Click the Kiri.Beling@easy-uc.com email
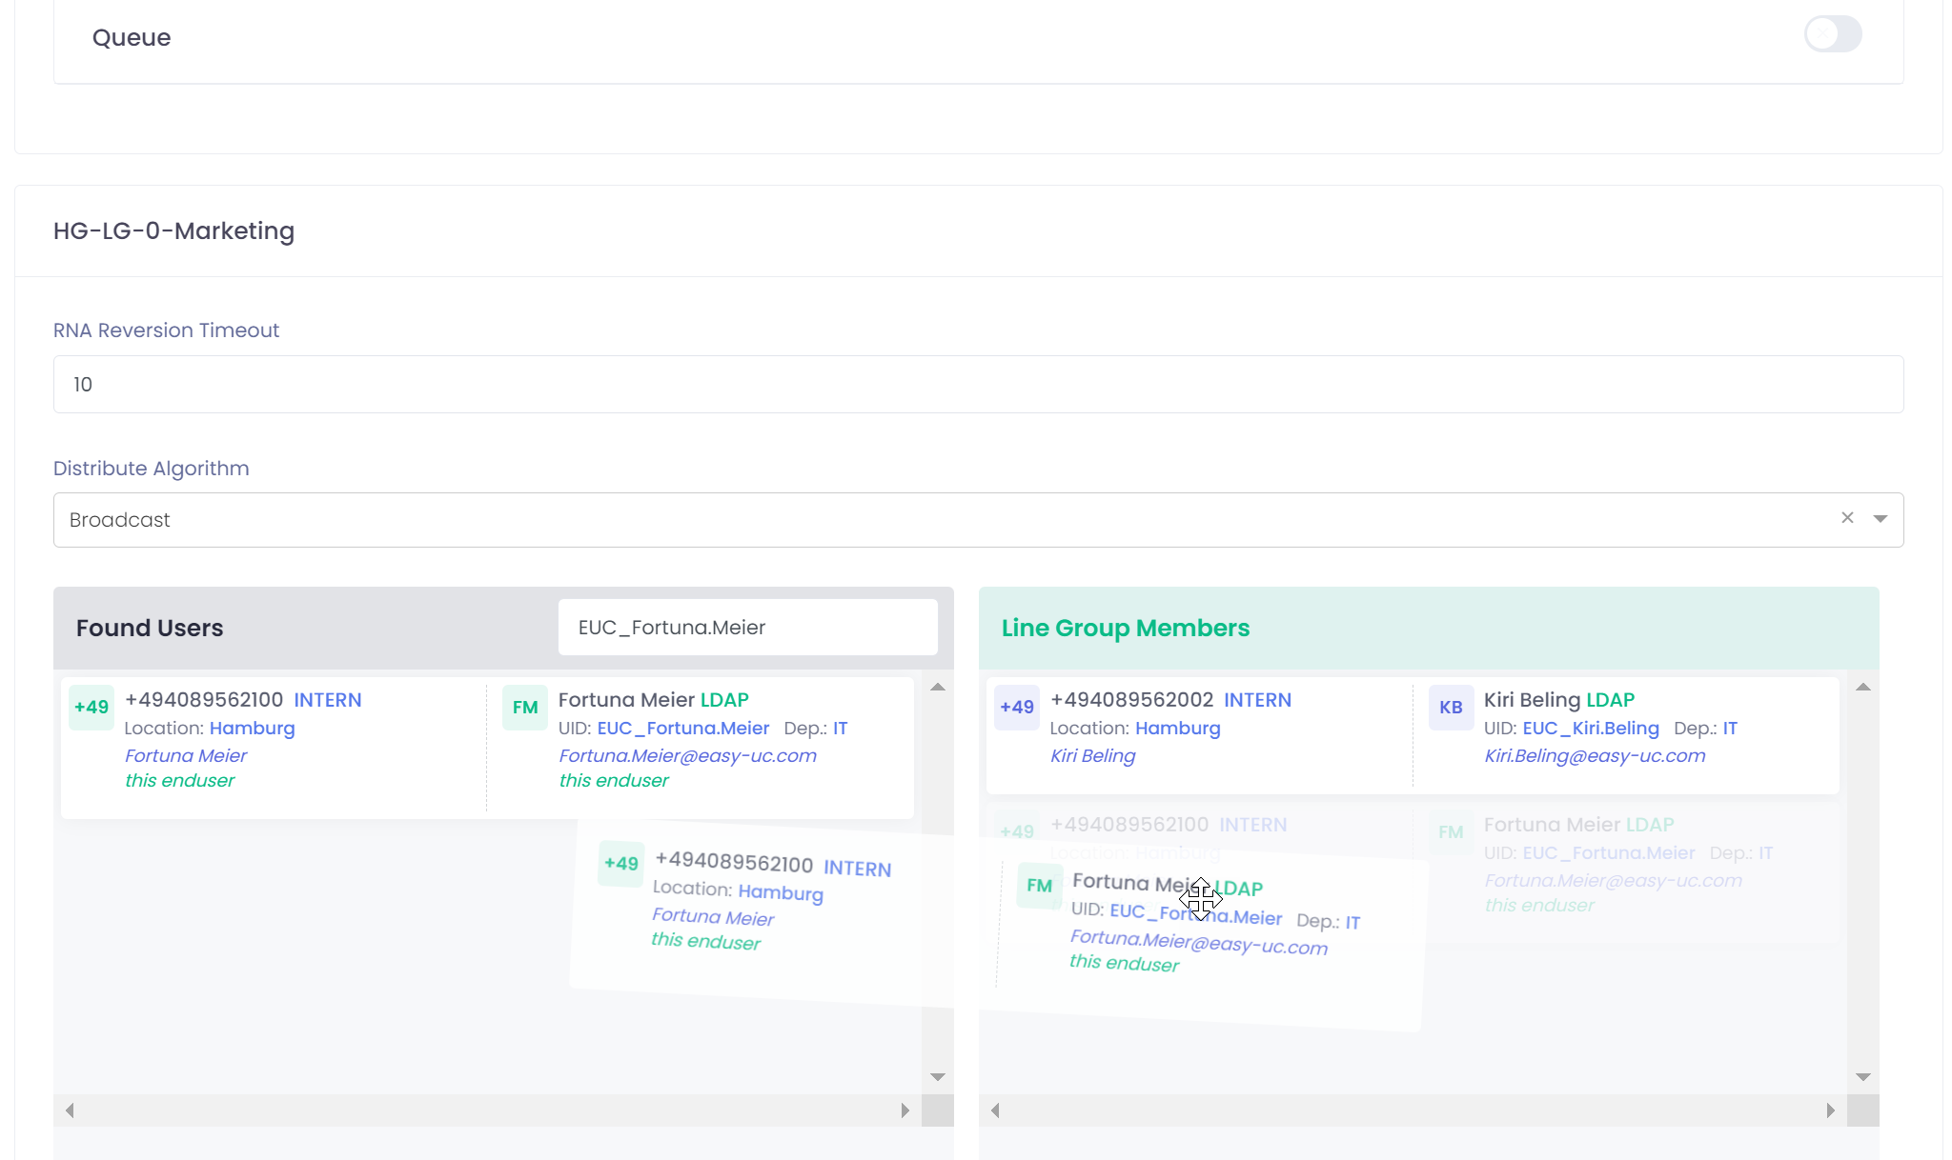 [1595, 756]
